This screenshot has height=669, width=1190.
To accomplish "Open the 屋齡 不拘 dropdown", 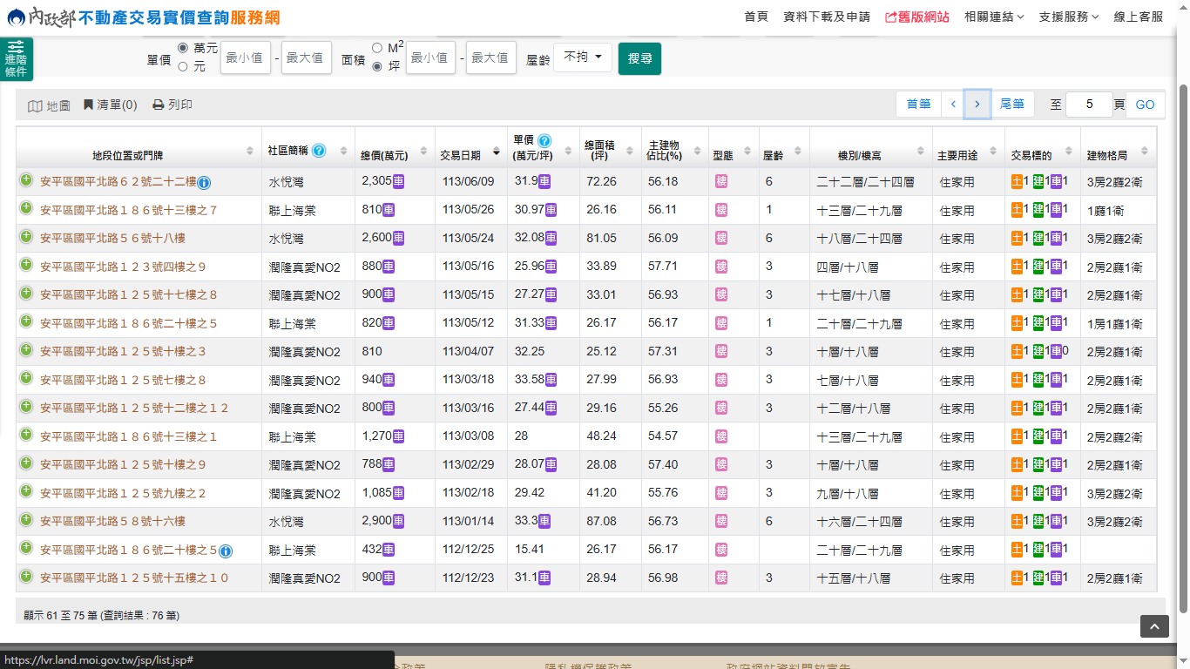I will pos(582,57).
